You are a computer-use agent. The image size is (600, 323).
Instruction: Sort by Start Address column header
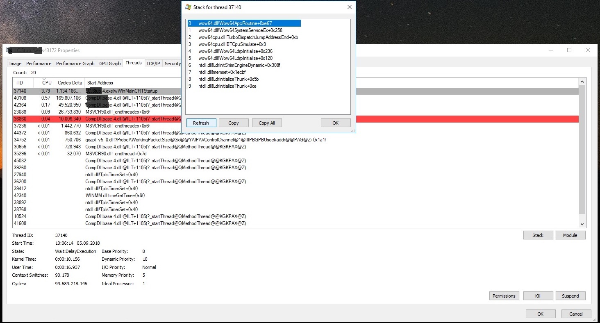point(100,82)
